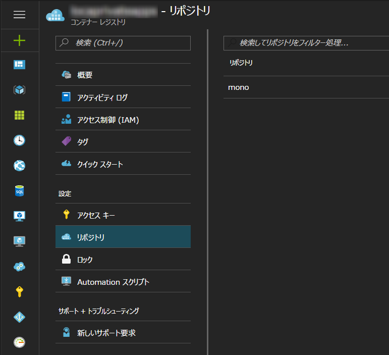The height and width of the screenshot is (355, 389).
Task: Click the green plus create resource icon
Action: click(19, 40)
